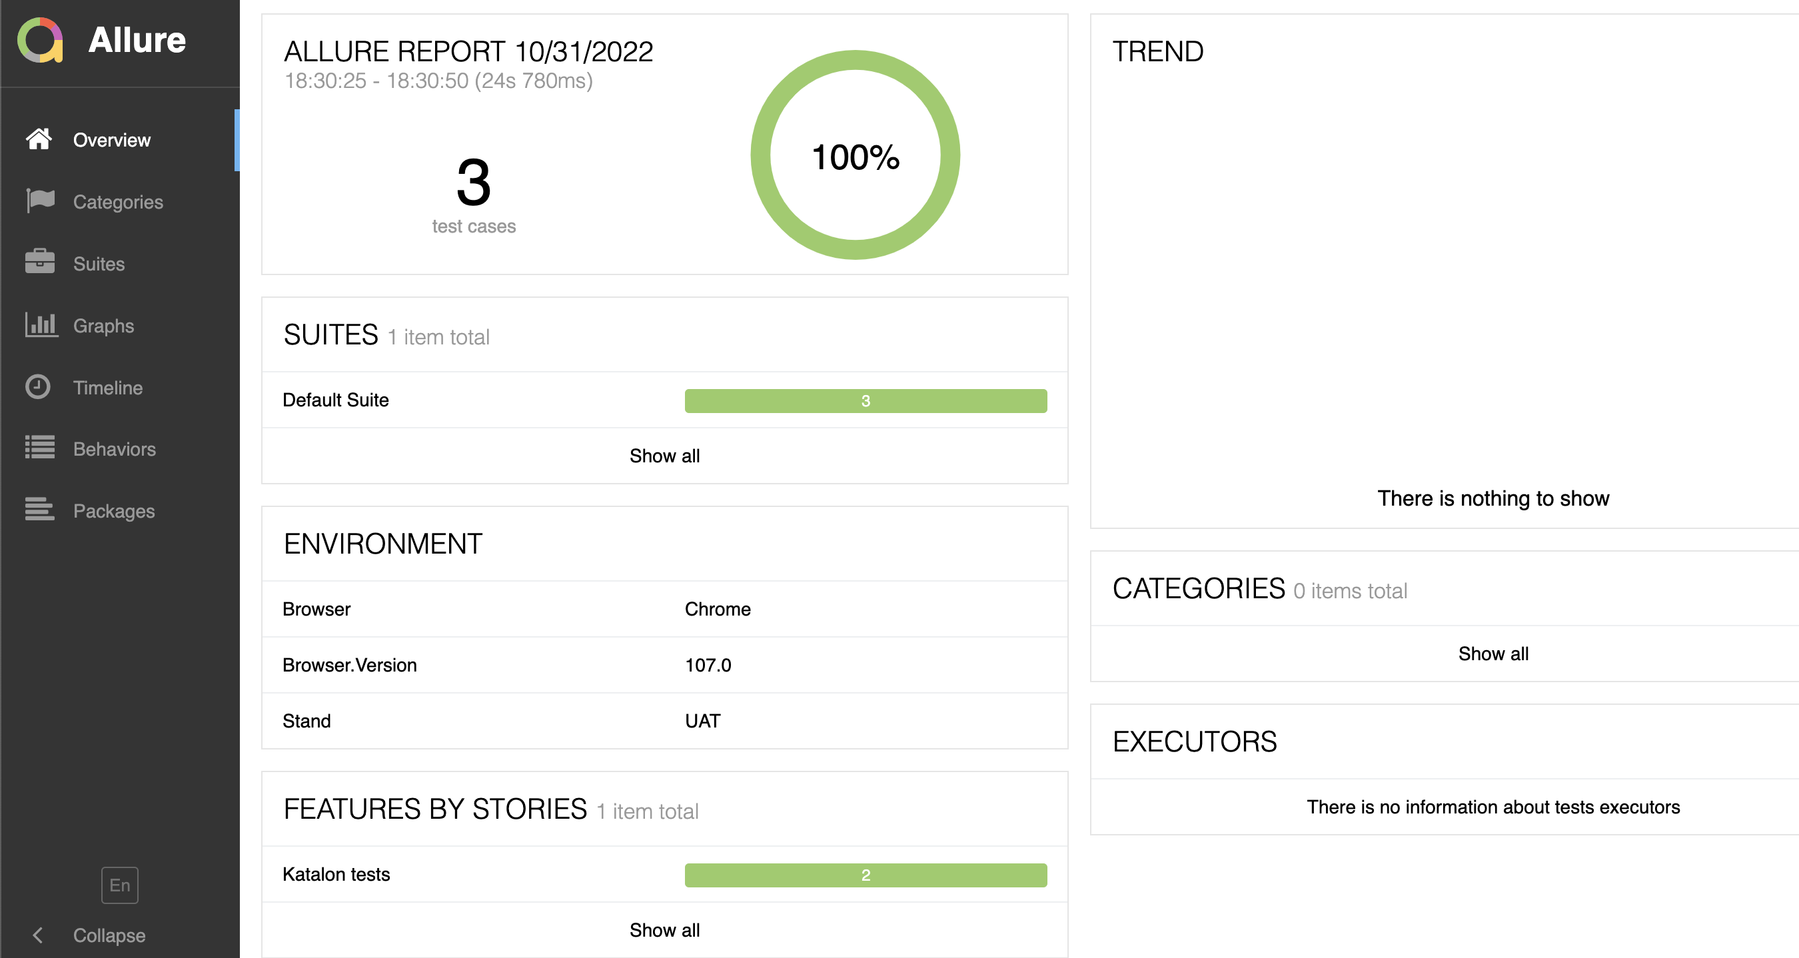Click Show all under Features by Stories
This screenshot has width=1799, height=958.
(x=664, y=930)
